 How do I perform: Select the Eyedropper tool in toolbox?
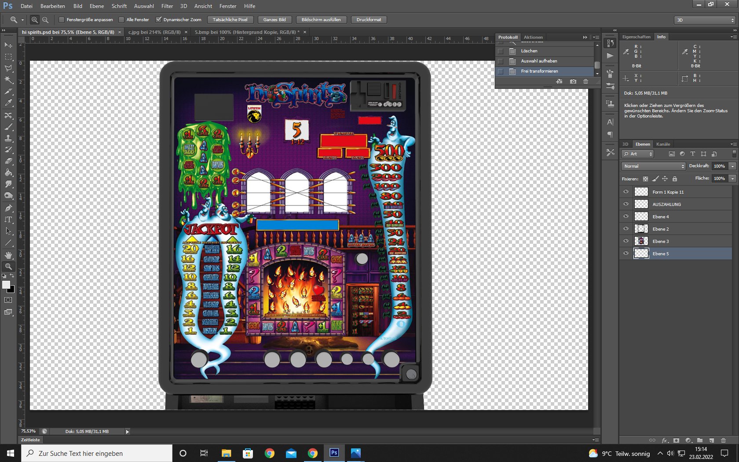(8, 103)
